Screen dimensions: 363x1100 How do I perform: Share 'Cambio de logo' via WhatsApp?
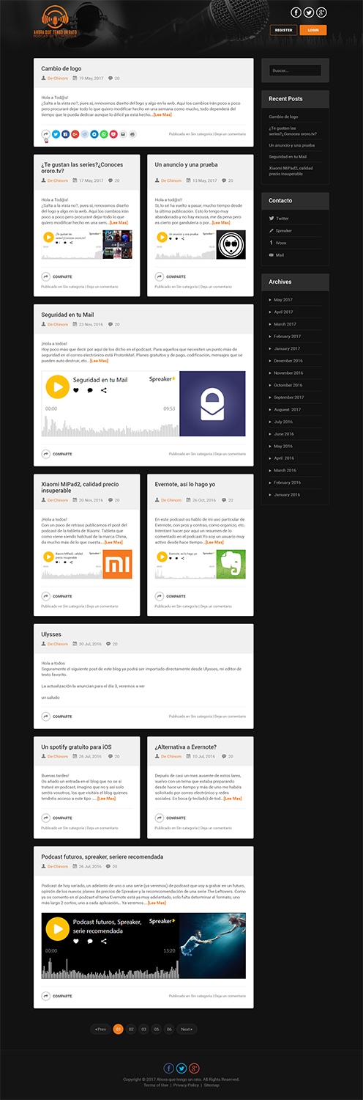(x=104, y=134)
